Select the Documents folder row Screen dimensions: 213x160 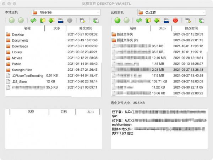[x=53, y=40]
